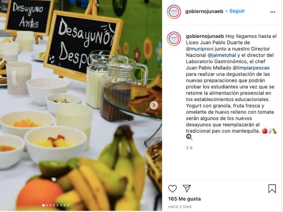283x212 pixels.
Task: Like the post with the heart icon
Action: pyautogui.click(x=172, y=189)
